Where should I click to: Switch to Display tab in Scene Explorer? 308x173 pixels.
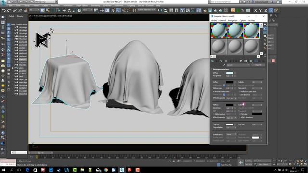(20, 16)
